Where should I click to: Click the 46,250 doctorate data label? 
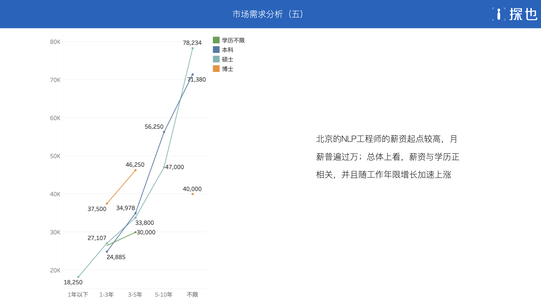(x=135, y=165)
